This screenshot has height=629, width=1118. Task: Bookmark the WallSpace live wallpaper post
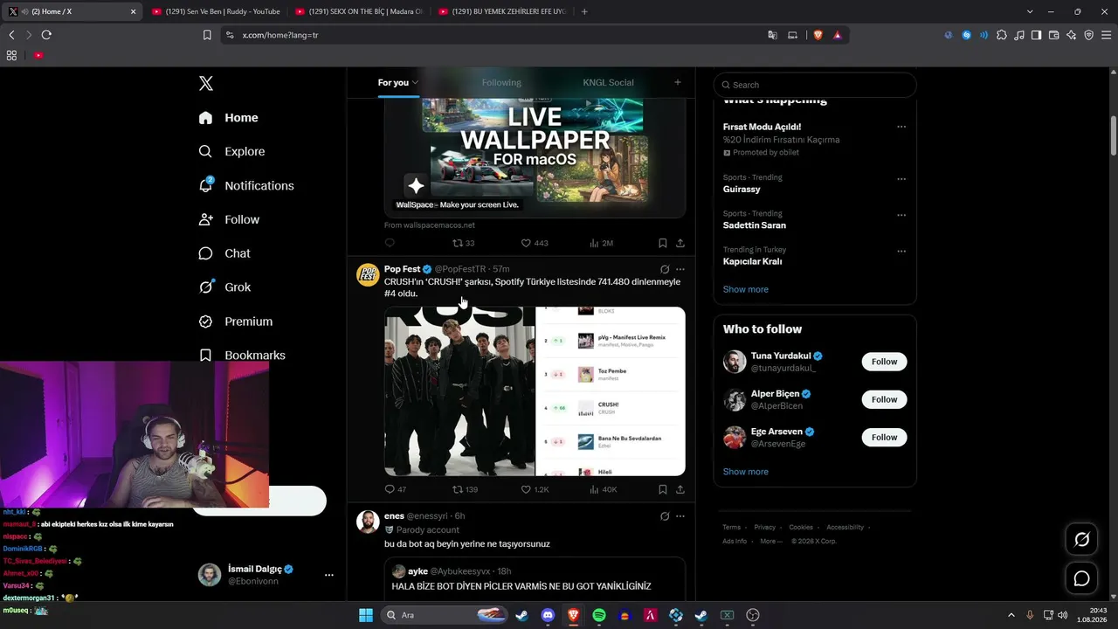coord(663,243)
